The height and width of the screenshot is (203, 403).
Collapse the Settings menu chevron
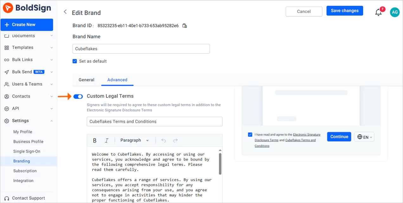[x=52, y=121]
